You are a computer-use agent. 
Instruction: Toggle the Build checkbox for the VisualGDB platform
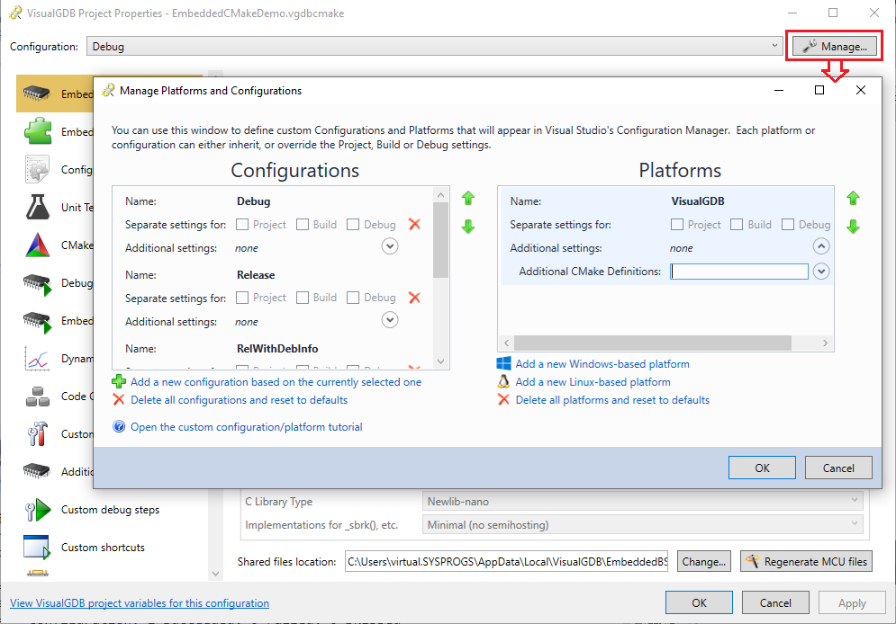(x=738, y=224)
